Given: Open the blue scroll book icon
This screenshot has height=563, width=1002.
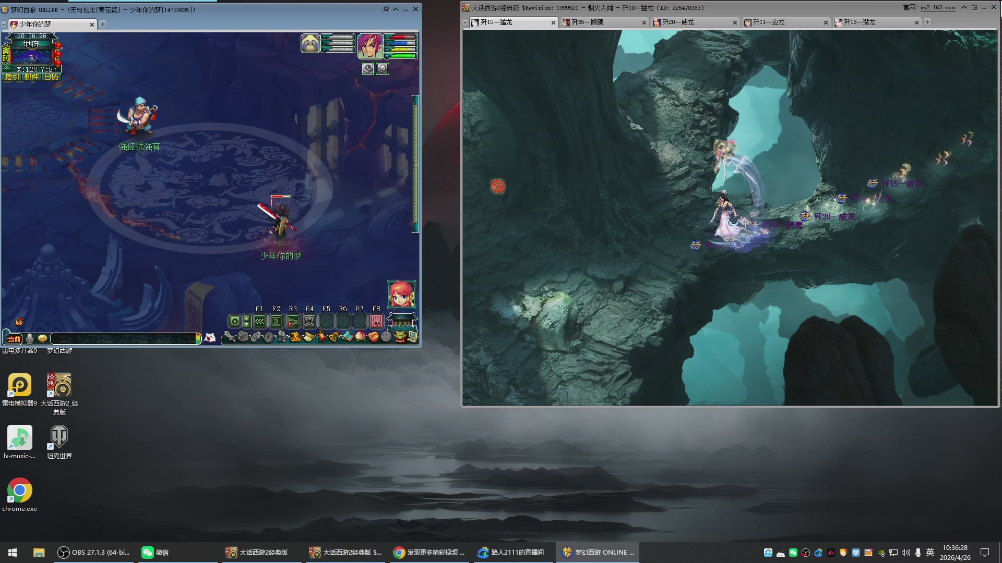Looking at the screenshot, I should click(x=347, y=337).
